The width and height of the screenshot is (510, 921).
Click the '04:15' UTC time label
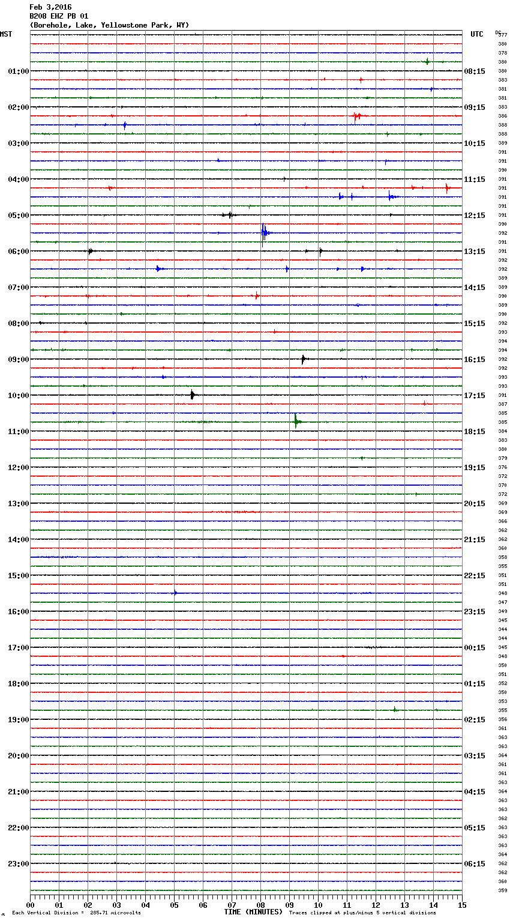point(475,792)
